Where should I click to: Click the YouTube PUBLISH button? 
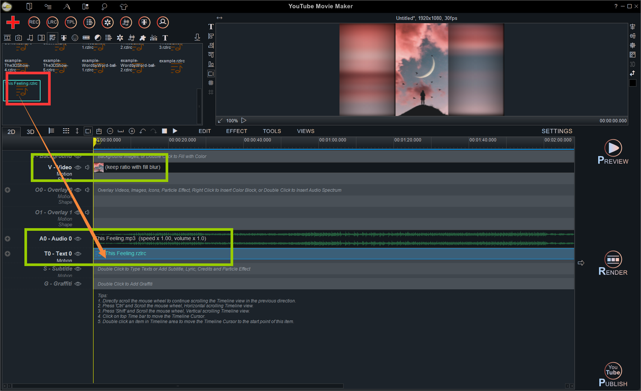tap(613, 374)
